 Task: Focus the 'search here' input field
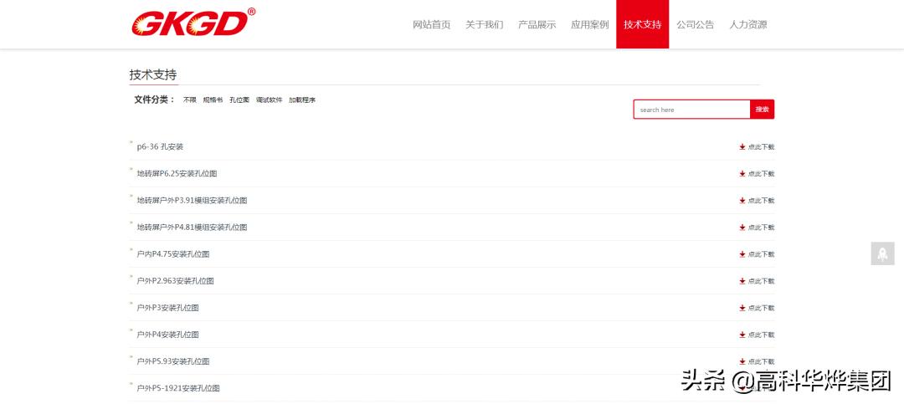pos(691,110)
